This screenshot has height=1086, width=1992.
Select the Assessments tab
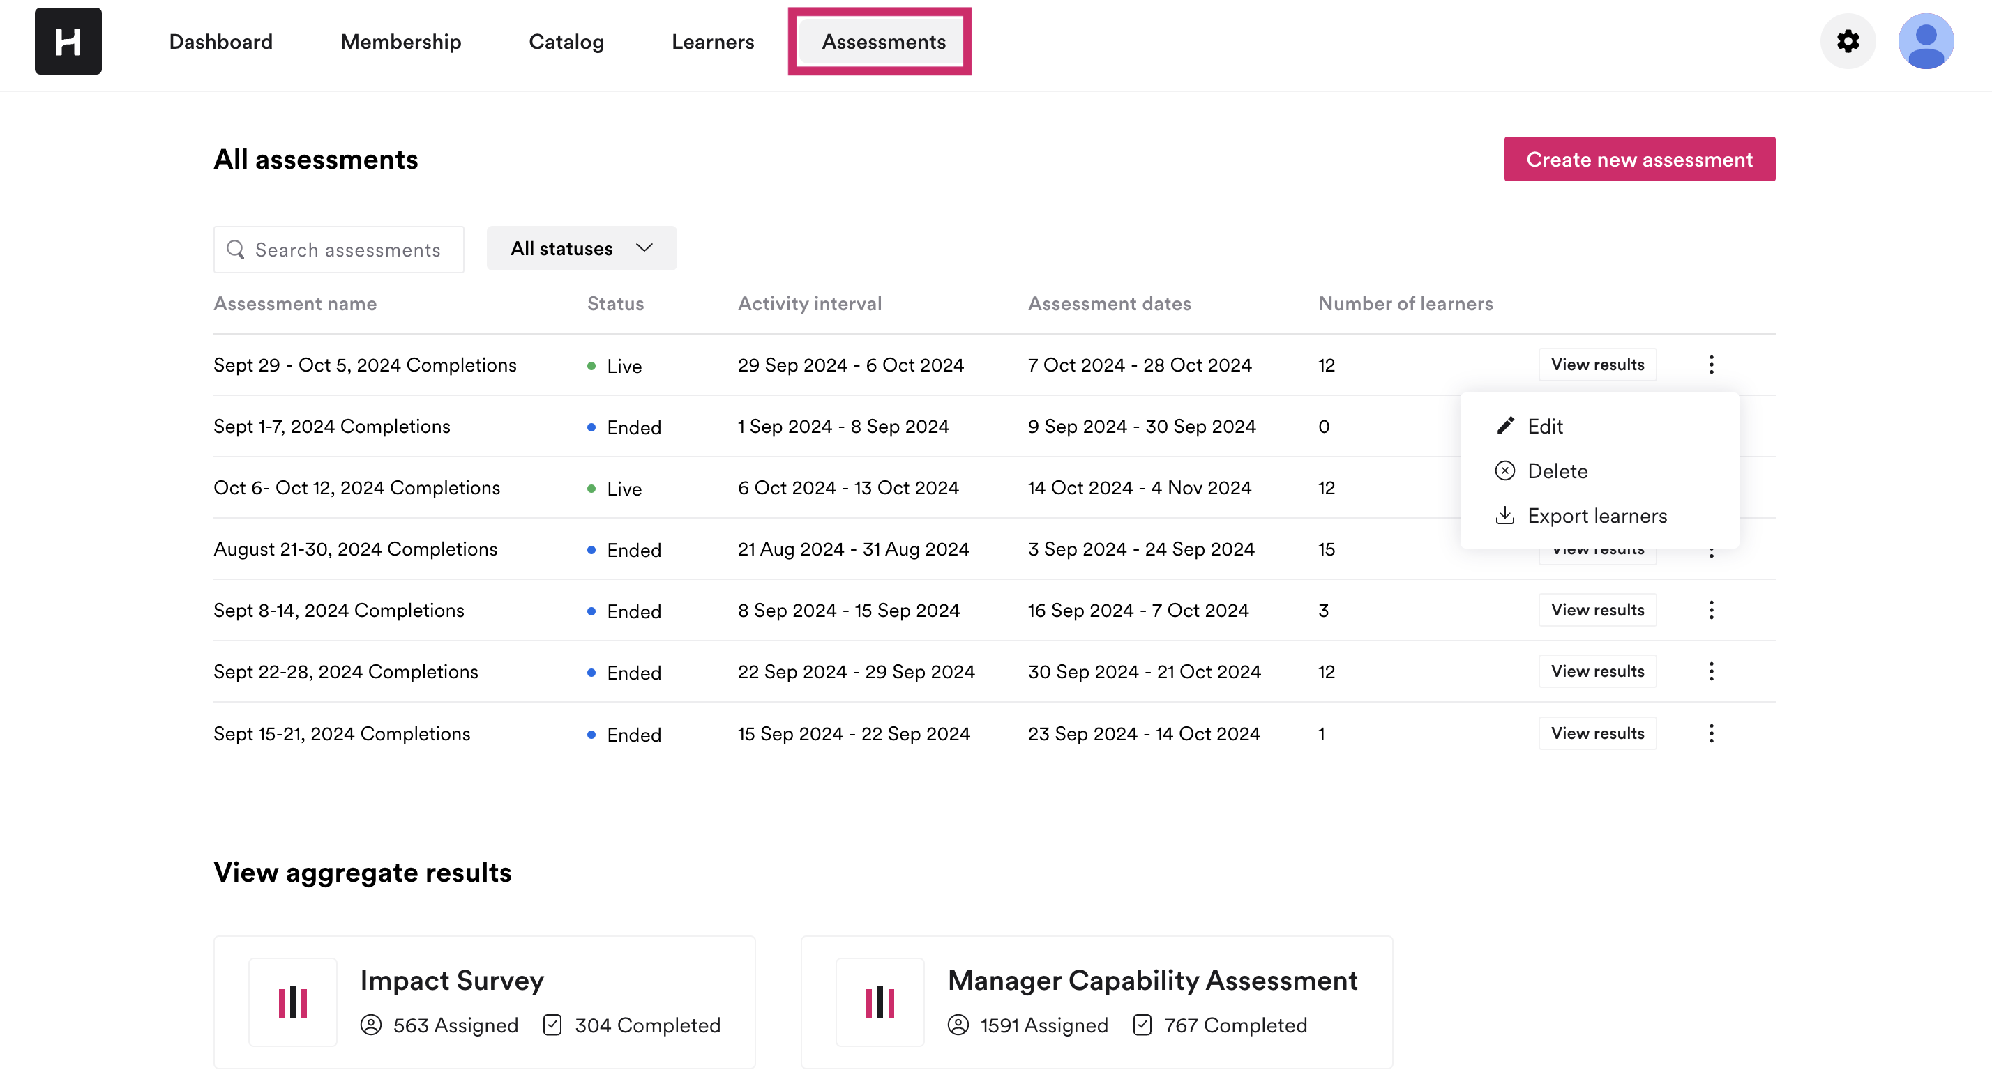883,42
